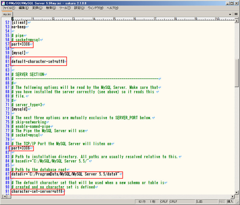Open the 設定(O) menu
The width and height of the screenshot is (240, 205).
click(79, 8)
